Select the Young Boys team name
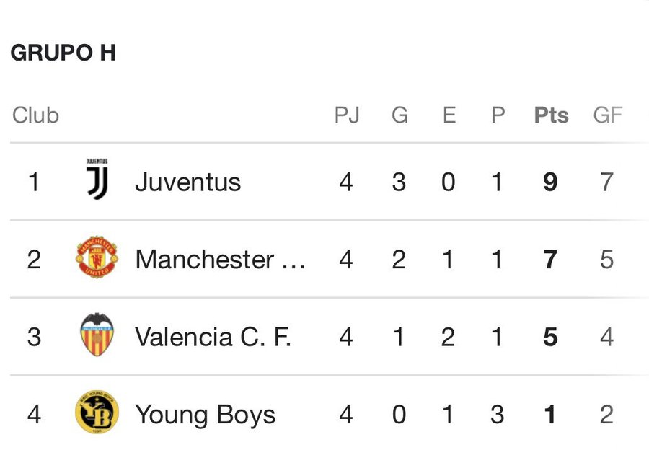 pyautogui.click(x=205, y=415)
